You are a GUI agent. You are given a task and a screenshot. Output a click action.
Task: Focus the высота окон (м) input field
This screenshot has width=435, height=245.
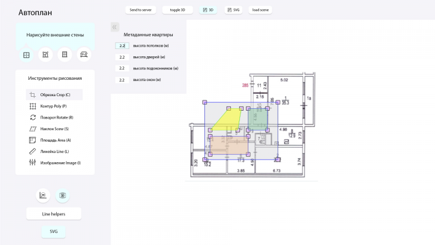click(122, 80)
